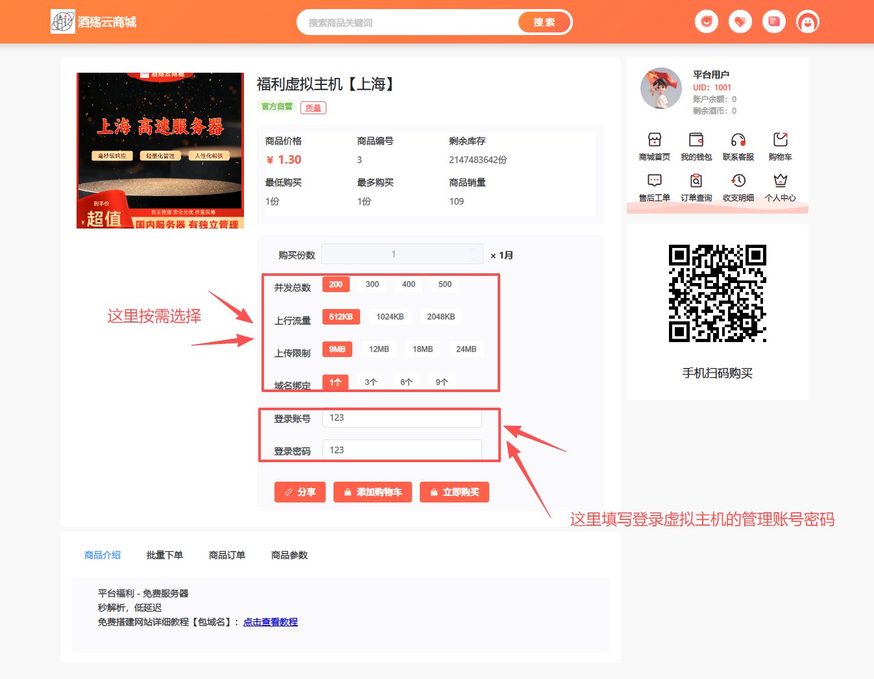
Task: Choose 9个 domain binding option
Action: tap(441, 382)
